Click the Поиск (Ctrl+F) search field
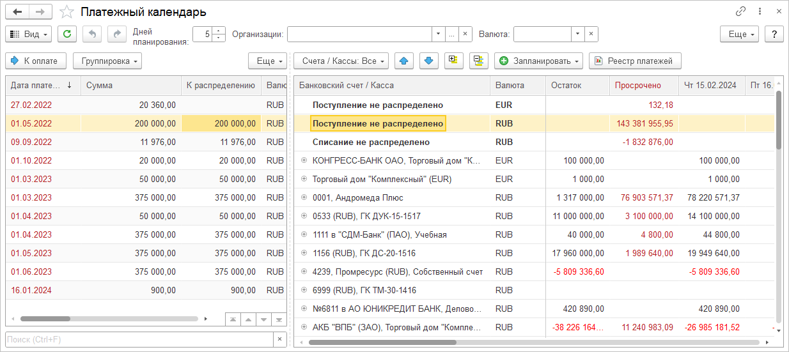This screenshot has width=789, height=352. click(137, 339)
